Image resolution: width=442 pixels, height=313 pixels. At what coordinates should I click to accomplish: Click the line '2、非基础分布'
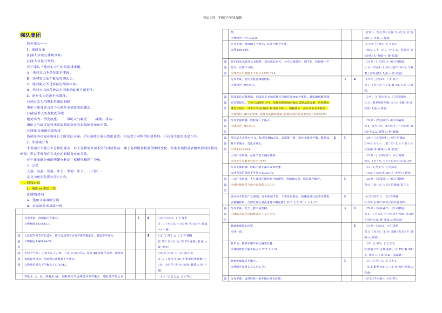[38, 142]
